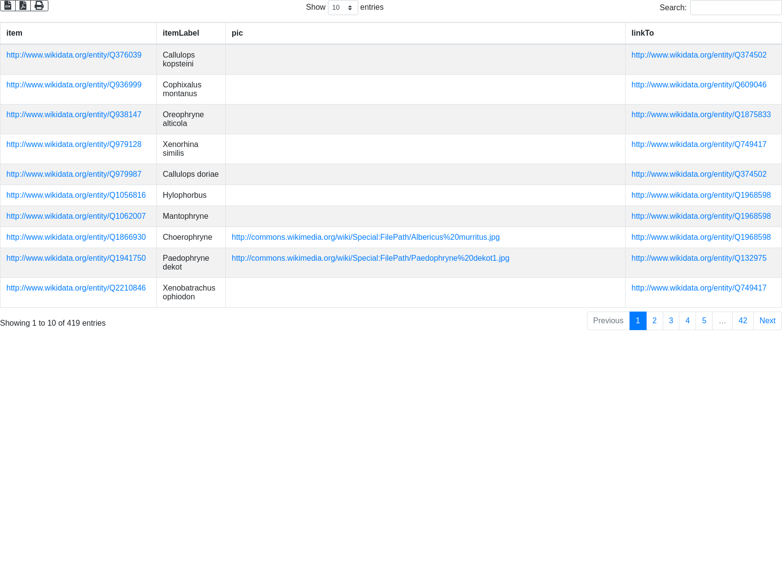Open the Q2210846 Xenobatrachus item link
782x586 pixels.
pos(76,288)
